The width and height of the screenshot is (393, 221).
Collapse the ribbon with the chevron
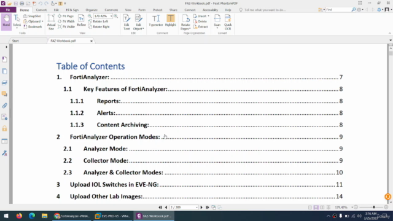[390, 33]
